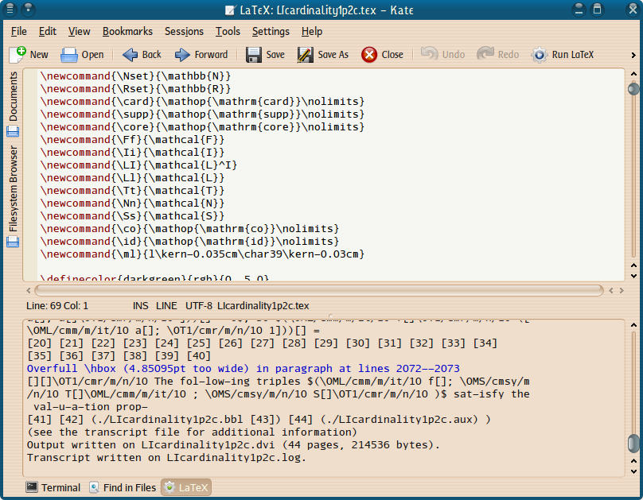This screenshot has height=500, width=643.
Task: Click the editor scroll up arrow
Action: [633, 74]
